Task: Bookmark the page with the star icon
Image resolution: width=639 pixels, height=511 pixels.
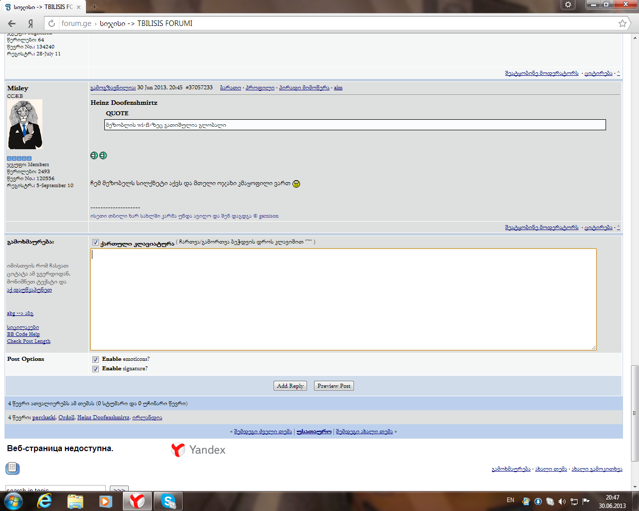Action: pyautogui.click(x=623, y=23)
